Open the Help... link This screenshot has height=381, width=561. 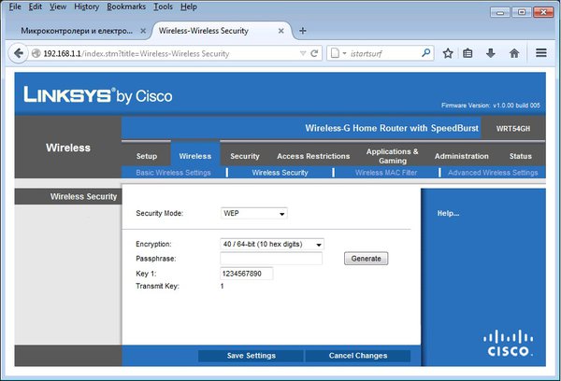tap(448, 213)
